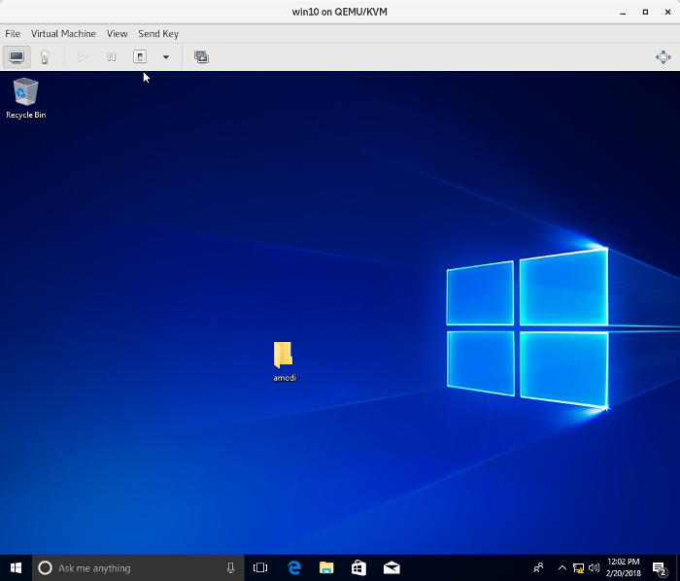Open the Windows Start menu
The width and height of the screenshot is (680, 581).
pyautogui.click(x=16, y=567)
